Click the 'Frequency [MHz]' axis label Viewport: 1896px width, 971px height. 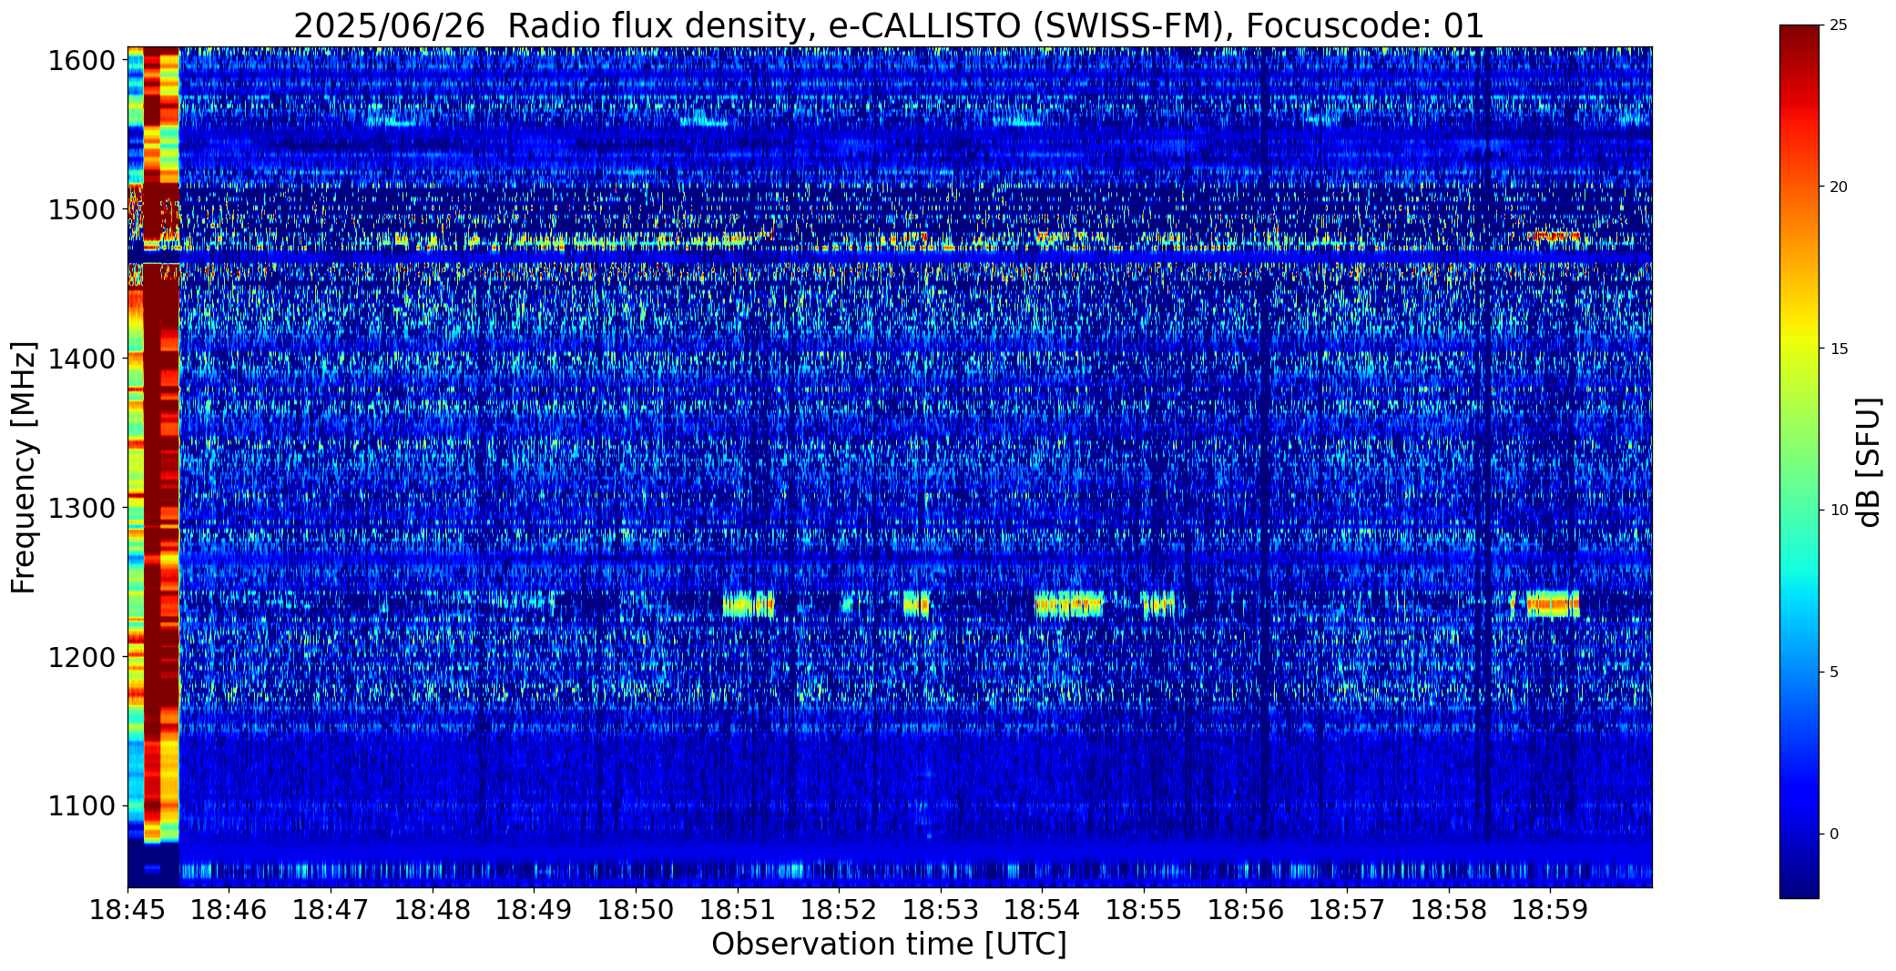(24, 468)
